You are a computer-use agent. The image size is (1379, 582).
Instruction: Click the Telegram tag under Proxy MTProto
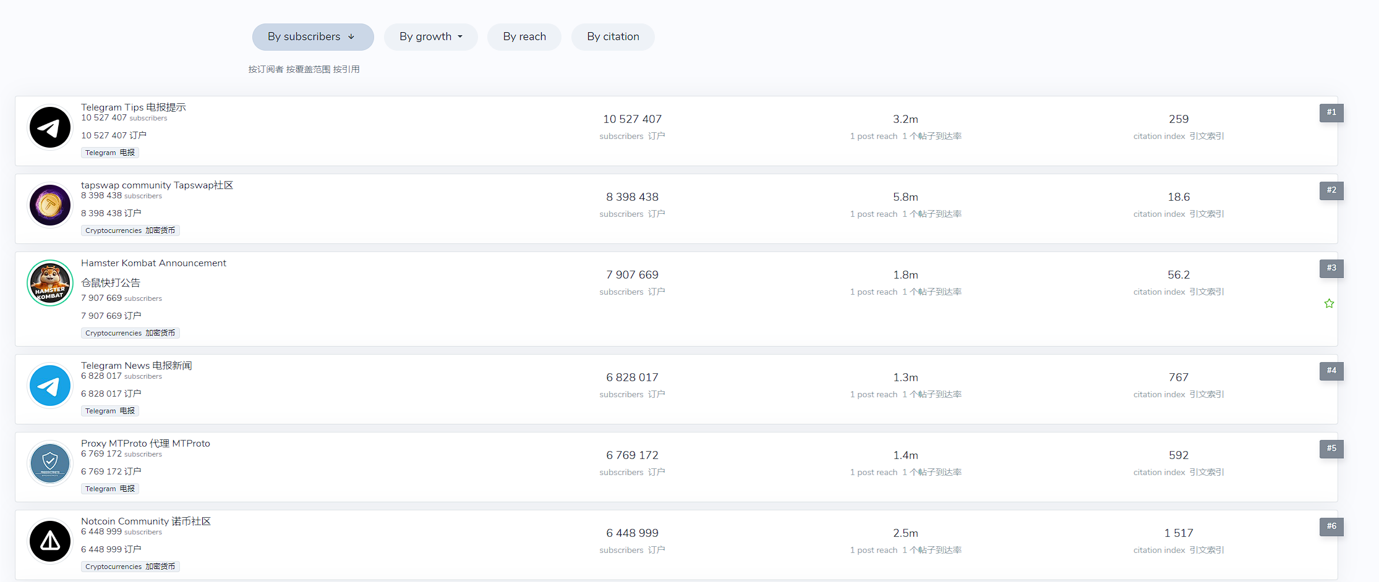pos(109,489)
